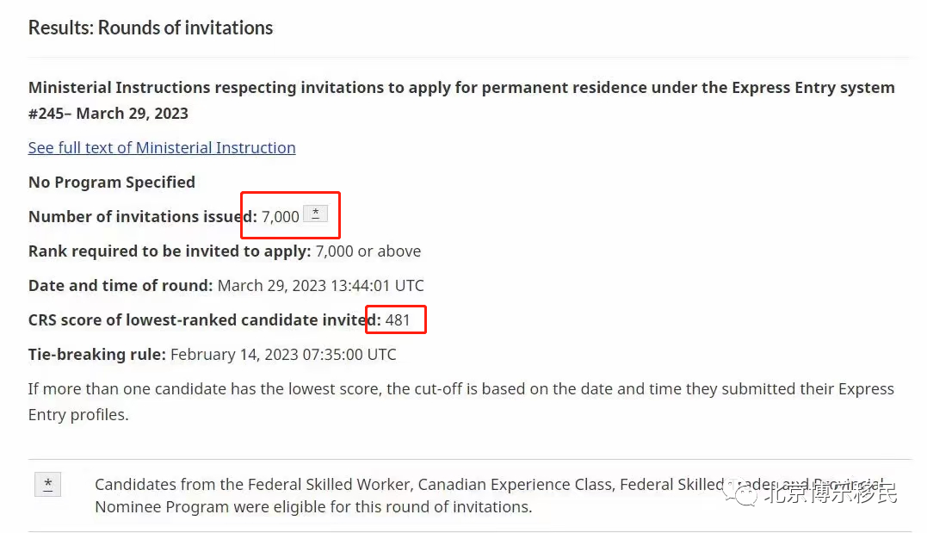The width and height of the screenshot is (927, 533).
Task: Click the Federal Skilled Worker footnote text
Action: click(490, 496)
